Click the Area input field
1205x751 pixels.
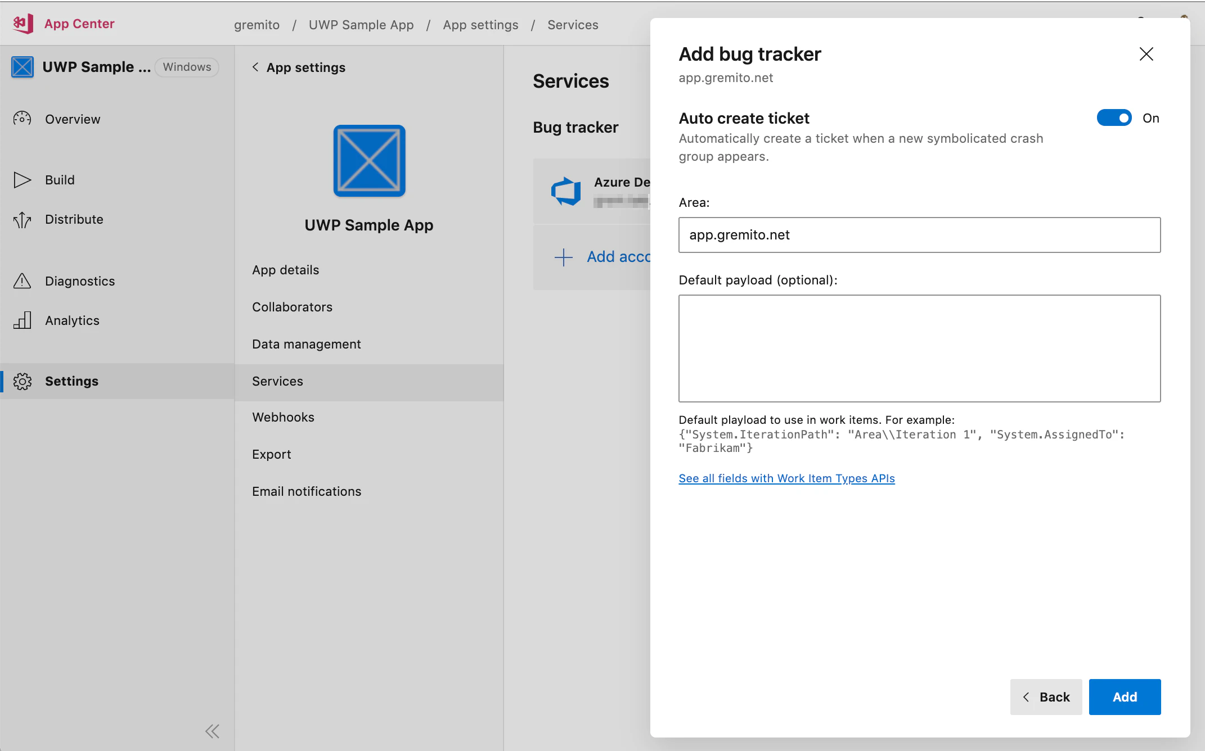(919, 235)
